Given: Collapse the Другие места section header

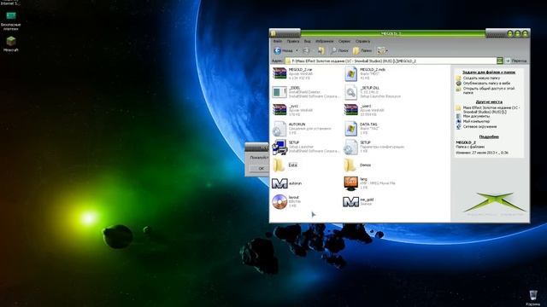Looking at the screenshot, I should point(489,102).
